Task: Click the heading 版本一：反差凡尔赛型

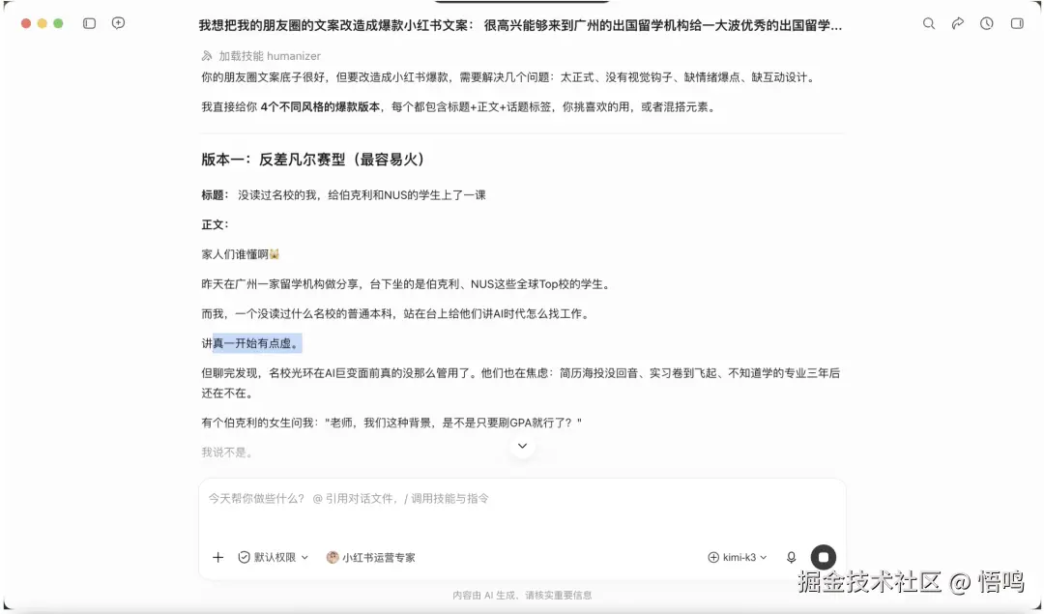Action: coord(313,160)
